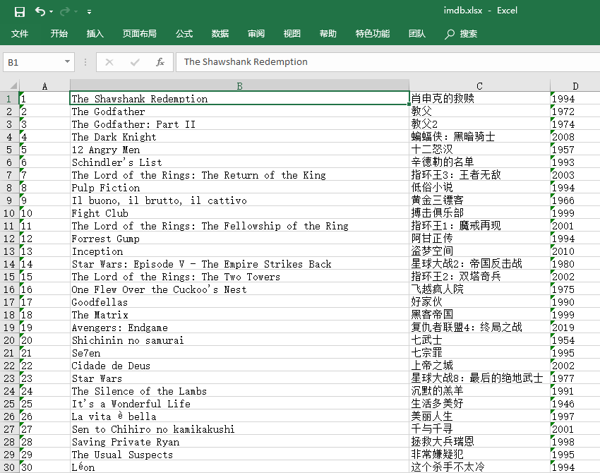Open the 帮助 ribbon tab
Screen dimensions: 600x473
328,32
